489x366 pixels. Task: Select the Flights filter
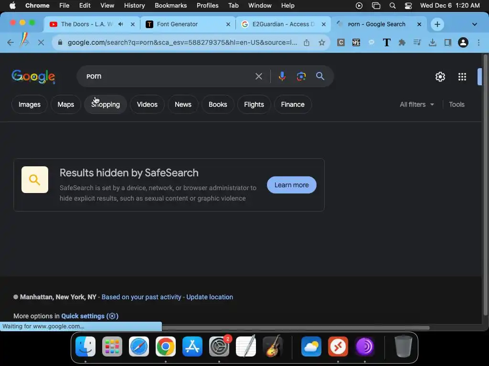pos(254,104)
